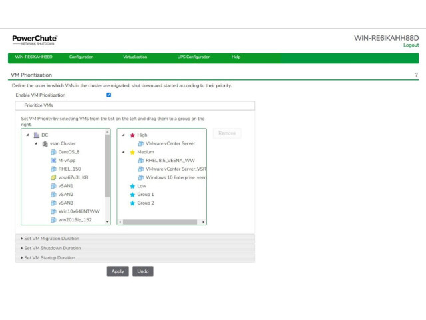Image resolution: width=426 pixels, height=320 pixels.
Task: Select the RHEL_150 text label
Action: click(x=69, y=169)
